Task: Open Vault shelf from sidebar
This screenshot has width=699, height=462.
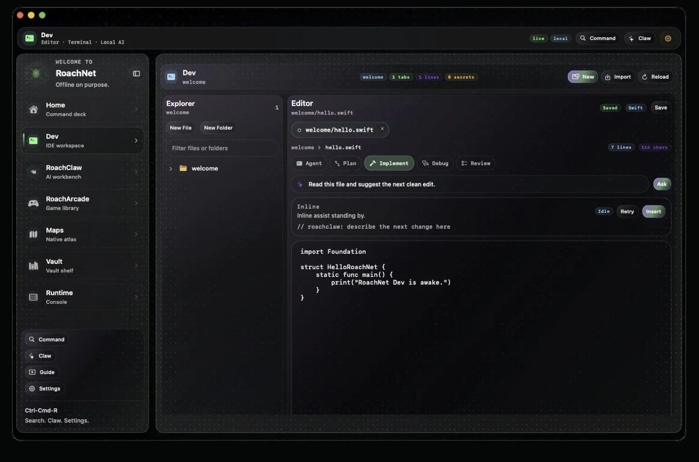Action: 83,266
